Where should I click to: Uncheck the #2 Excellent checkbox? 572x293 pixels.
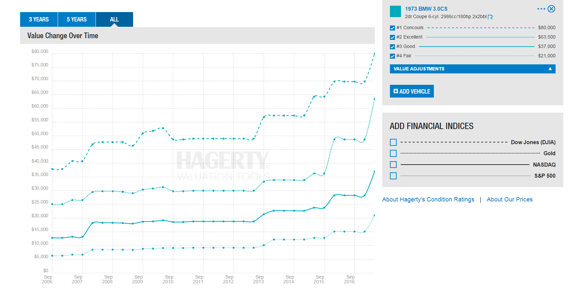tap(392, 37)
